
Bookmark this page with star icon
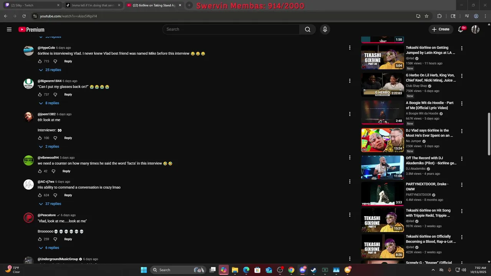pos(427,16)
